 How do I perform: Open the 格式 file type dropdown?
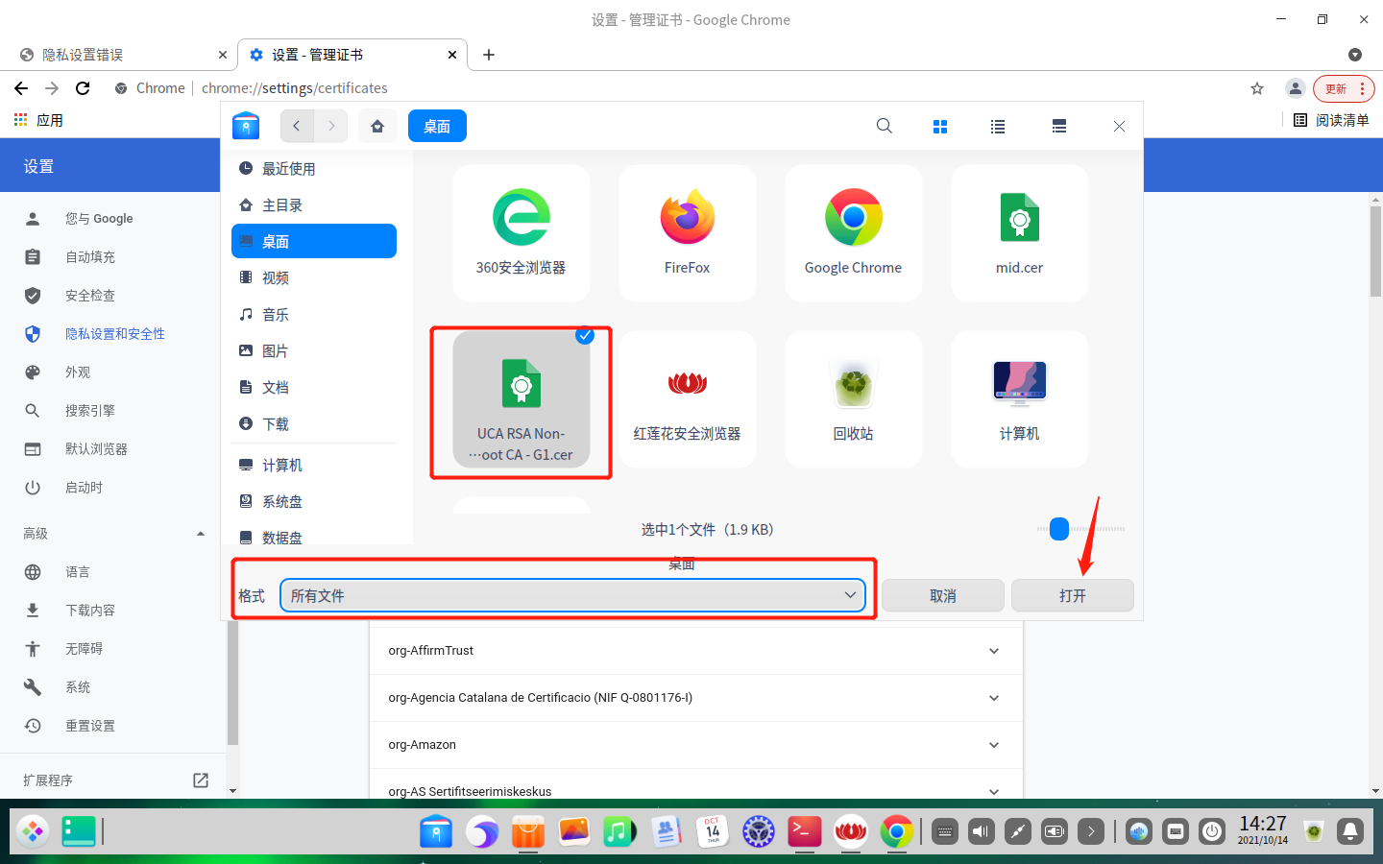click(572, 595)
